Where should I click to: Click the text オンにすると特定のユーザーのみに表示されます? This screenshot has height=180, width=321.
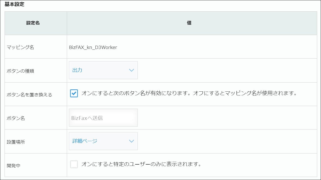(141, 164)
